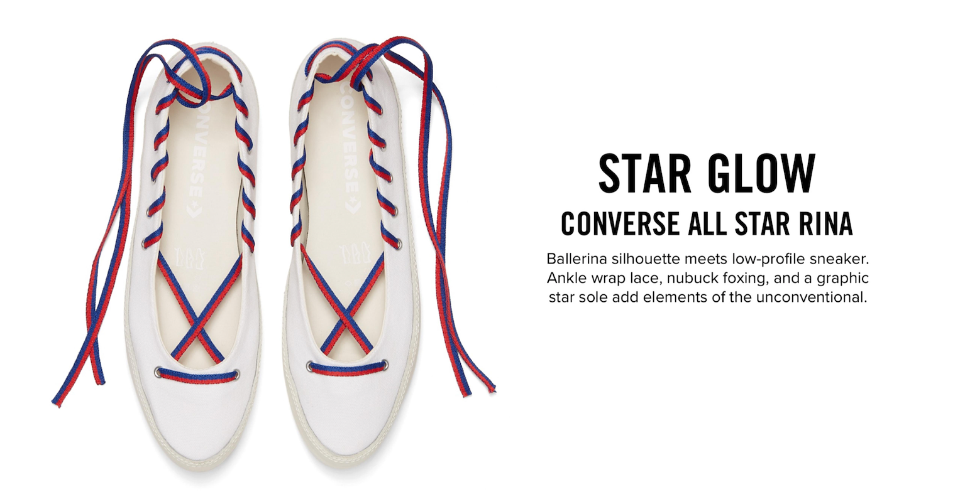Screen dimensions: 965x502
Task: Select the Ballerina silhouette description paragraph
Action: [x=707, y=277]
